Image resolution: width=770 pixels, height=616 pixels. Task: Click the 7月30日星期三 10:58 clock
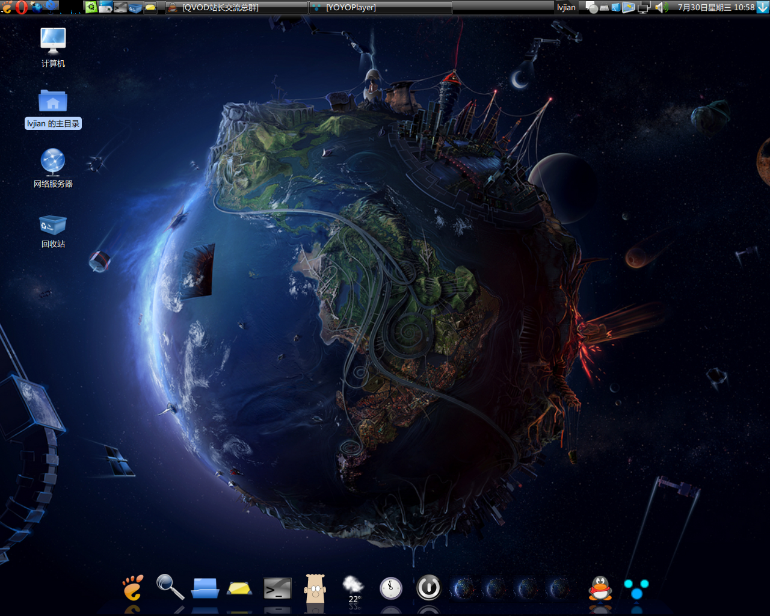coord(716,7)
